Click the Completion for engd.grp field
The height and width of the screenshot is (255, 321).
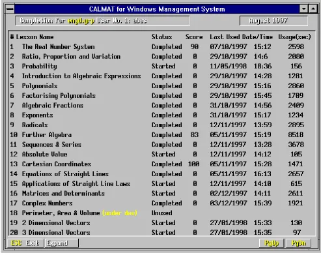[102, 21]
